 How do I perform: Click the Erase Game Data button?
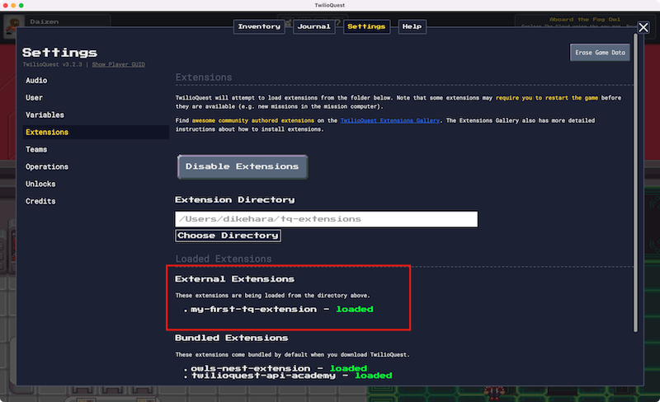600,53
